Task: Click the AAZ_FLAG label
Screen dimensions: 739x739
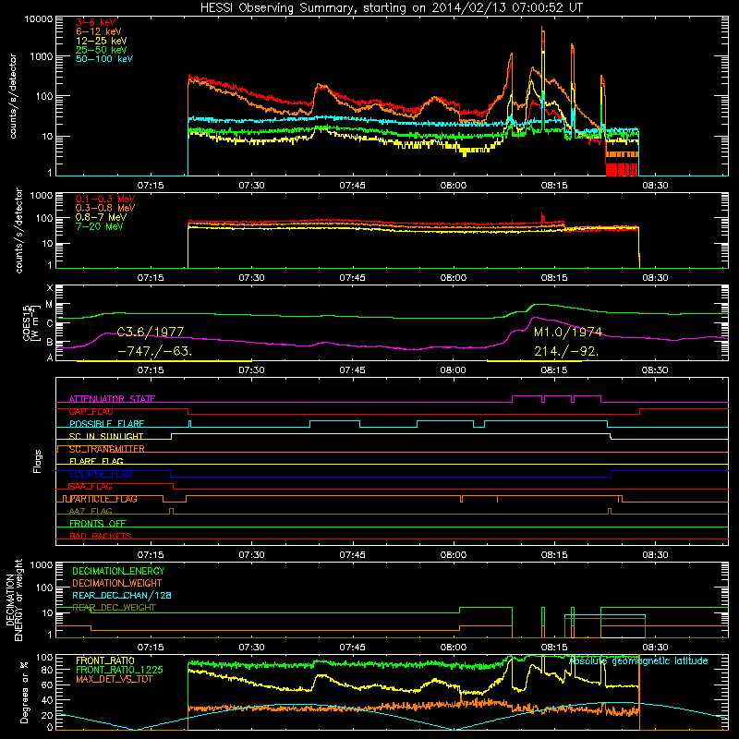Action: coord(91,511)
